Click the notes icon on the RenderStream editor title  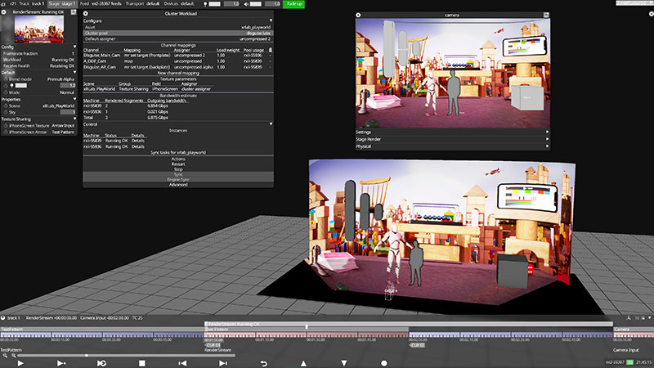tap(74, 12)
